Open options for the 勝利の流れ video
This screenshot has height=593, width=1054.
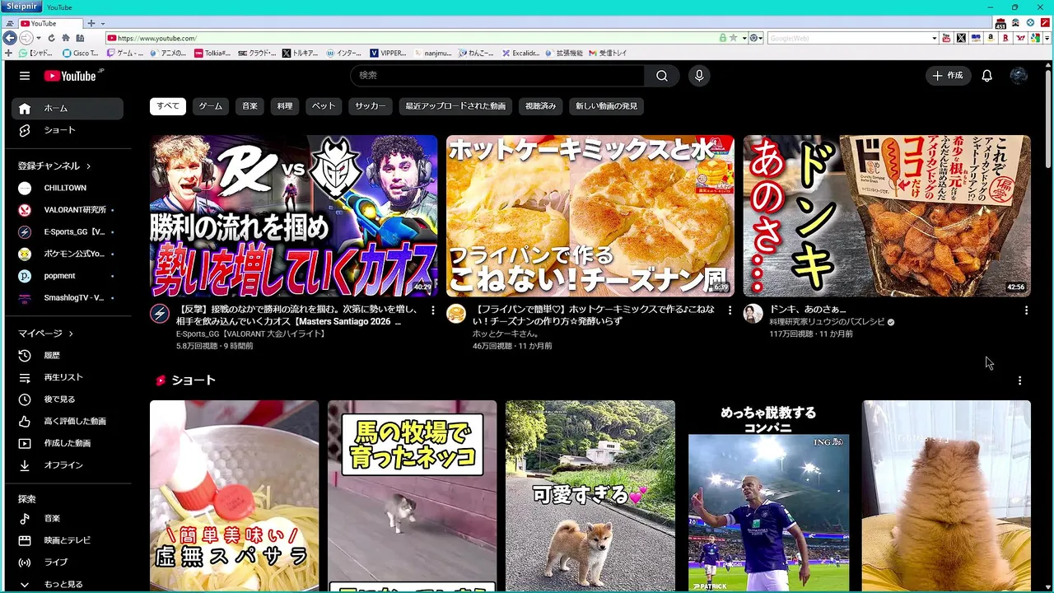click(x=433, y=311)
